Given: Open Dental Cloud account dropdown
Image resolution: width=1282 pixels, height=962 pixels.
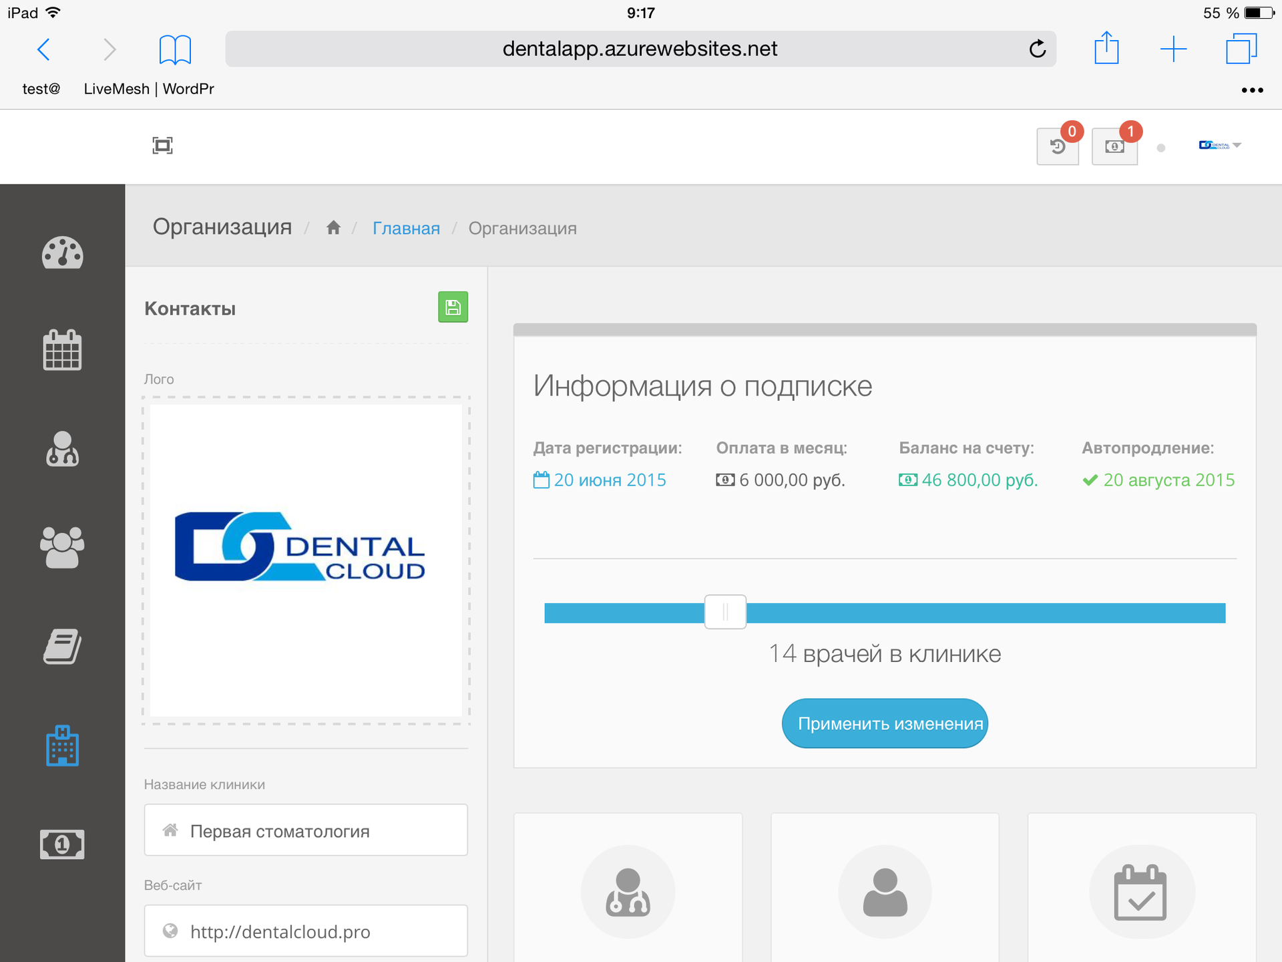Looking at the screenshot, I should pyautogui.click(x=1219, y=145).
